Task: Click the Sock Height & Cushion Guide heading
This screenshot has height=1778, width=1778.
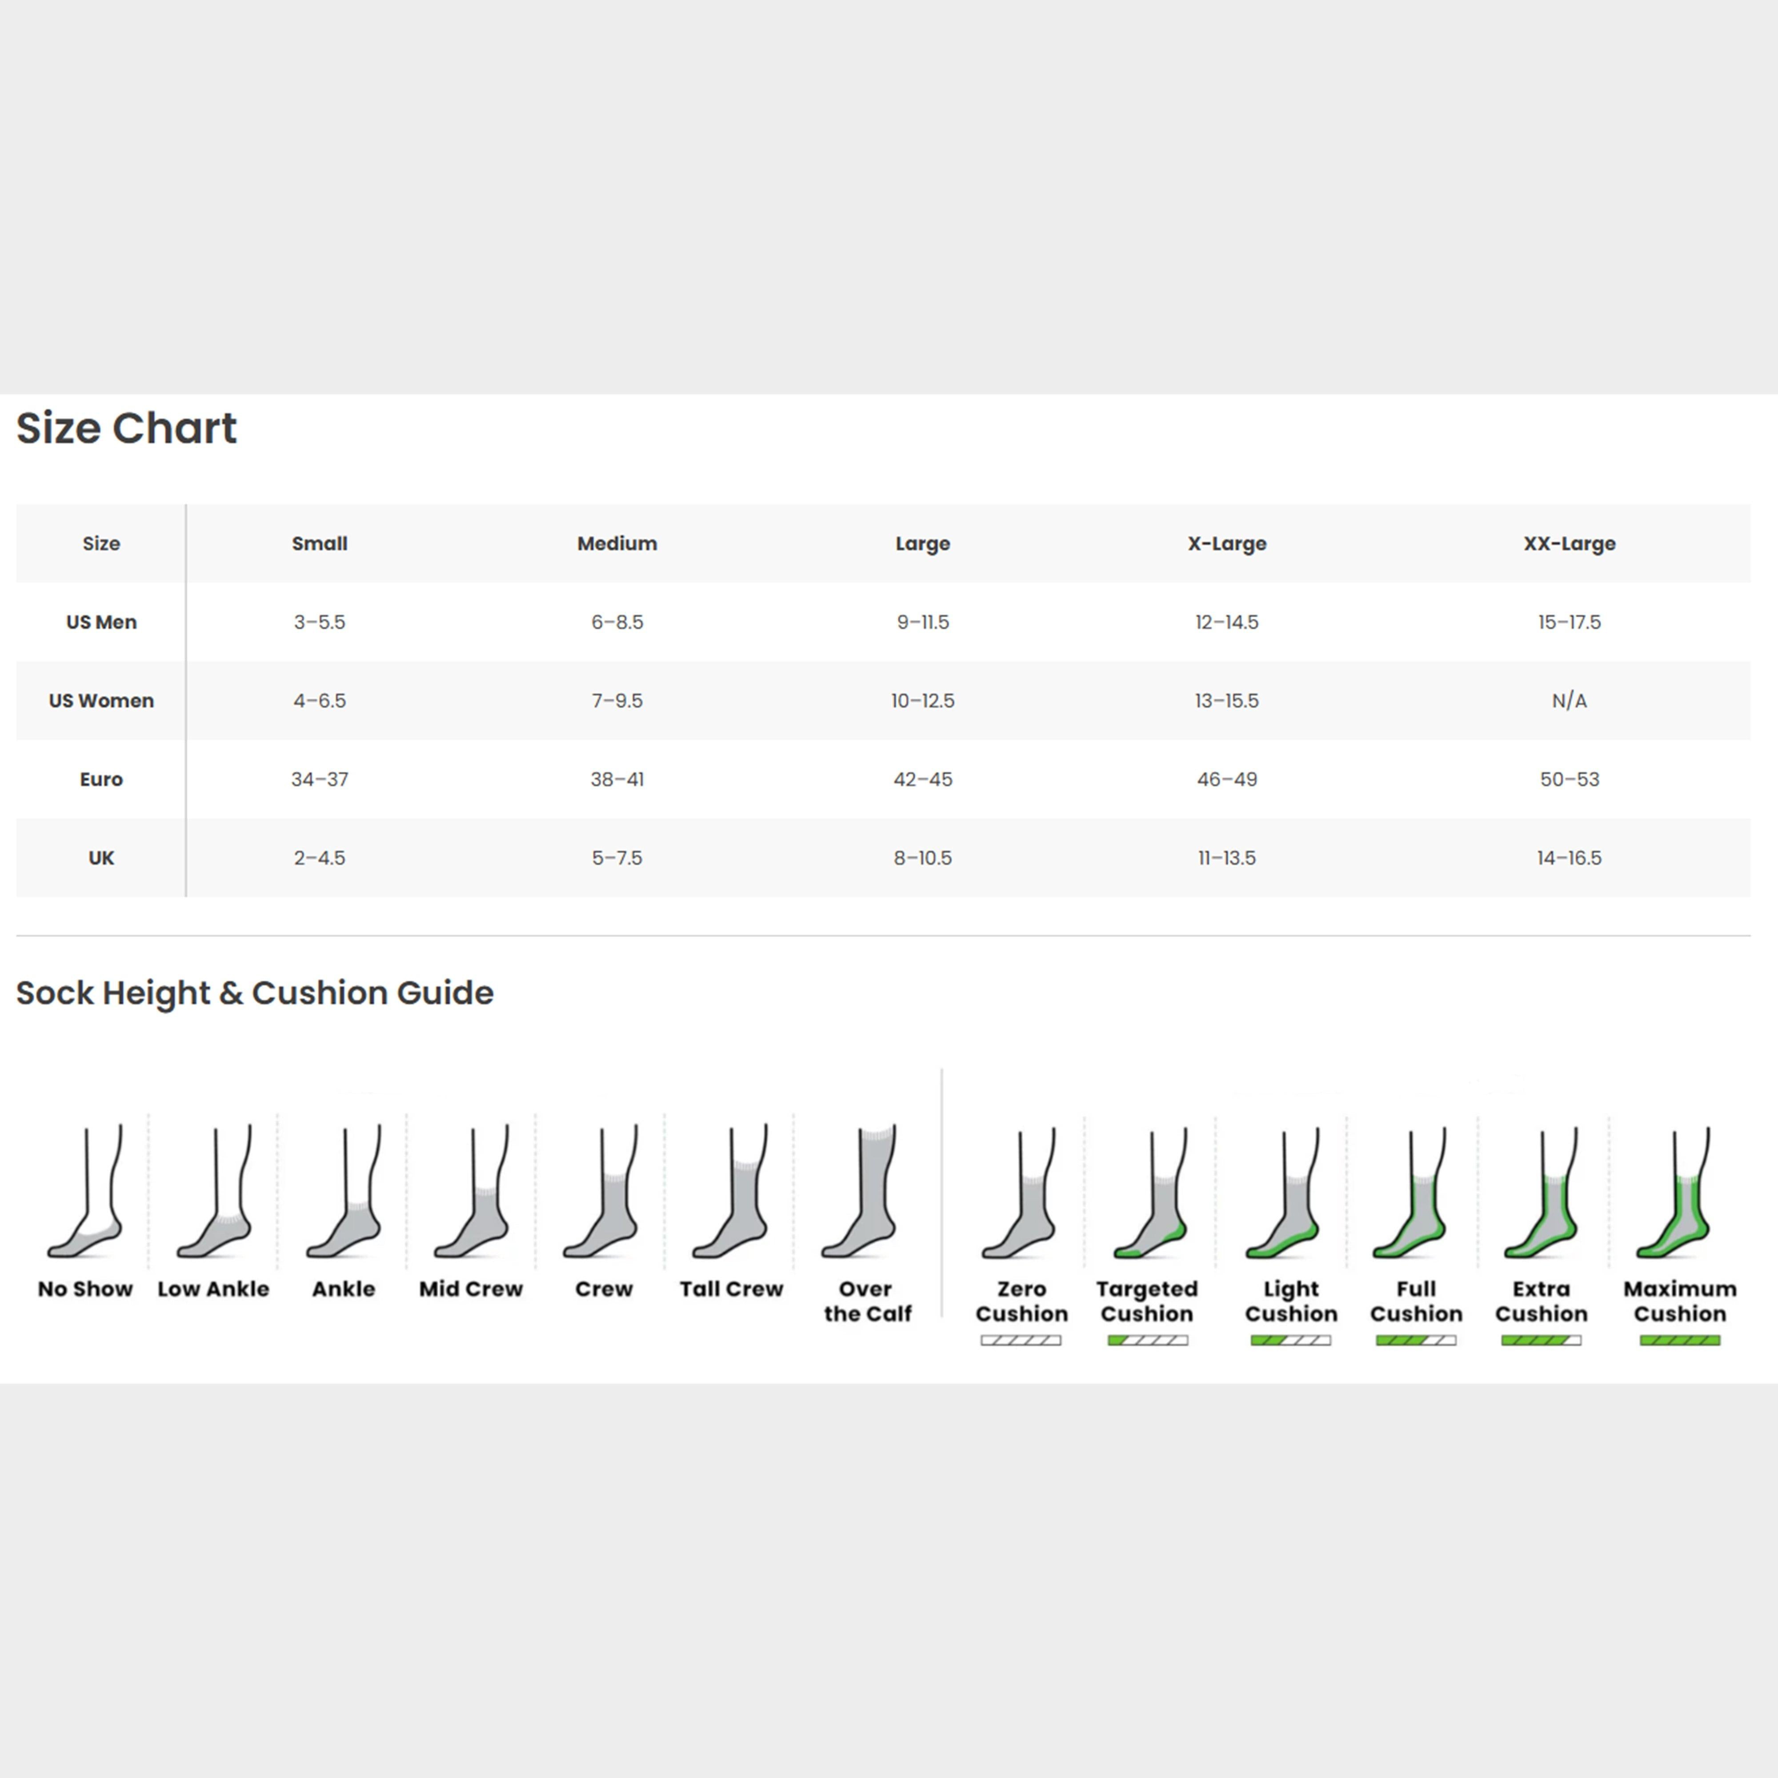Action: point(255,992)
